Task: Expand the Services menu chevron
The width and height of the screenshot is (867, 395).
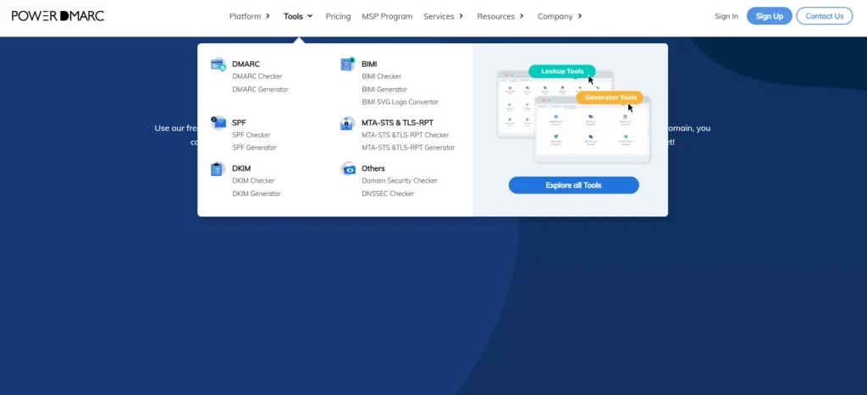Action: (x=461, y=16)
